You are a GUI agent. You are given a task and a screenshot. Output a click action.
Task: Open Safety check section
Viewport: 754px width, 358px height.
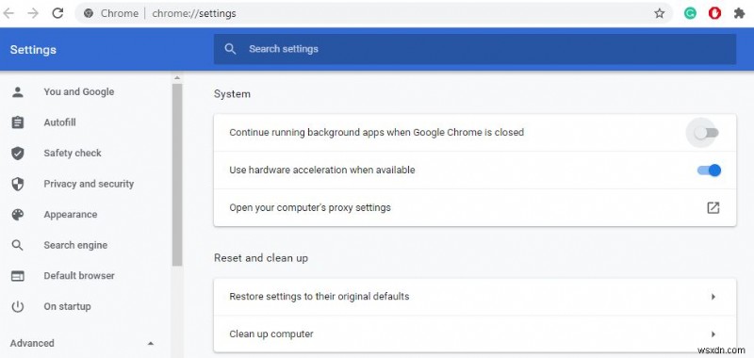tap(73, 154)
